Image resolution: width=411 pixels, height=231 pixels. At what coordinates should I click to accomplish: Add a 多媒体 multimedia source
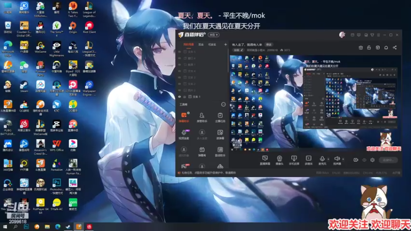(309, 160)
